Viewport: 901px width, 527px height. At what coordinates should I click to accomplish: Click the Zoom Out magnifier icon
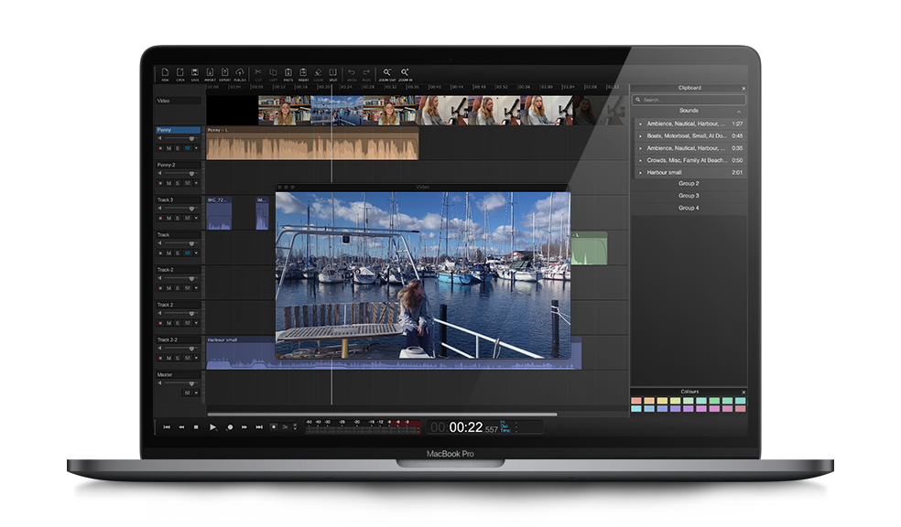[387, 73]
